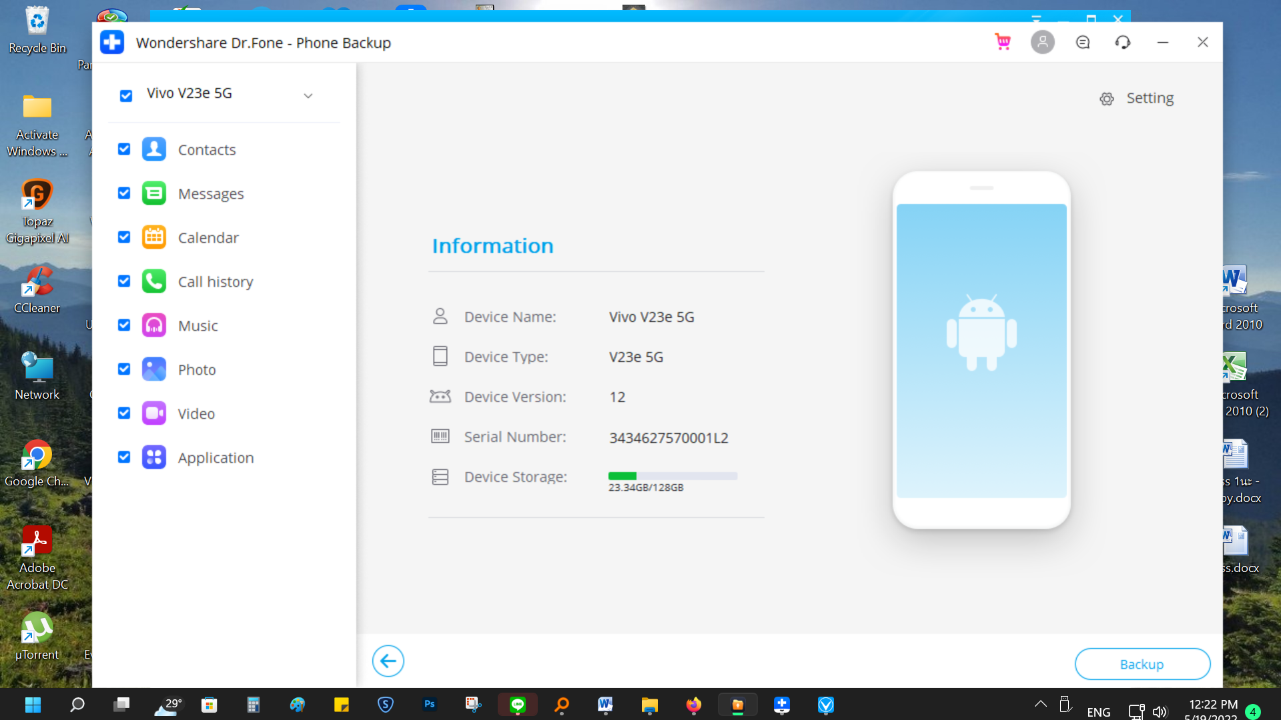Click the Setting gear icon
The height and width of the screenshot is (720, 1281).
tap(1106, 99)
